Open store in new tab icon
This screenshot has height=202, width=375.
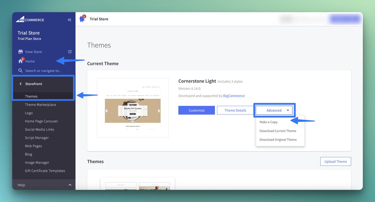point(70,52)
